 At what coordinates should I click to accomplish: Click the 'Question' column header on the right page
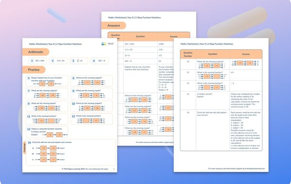[x=213, y=54]
